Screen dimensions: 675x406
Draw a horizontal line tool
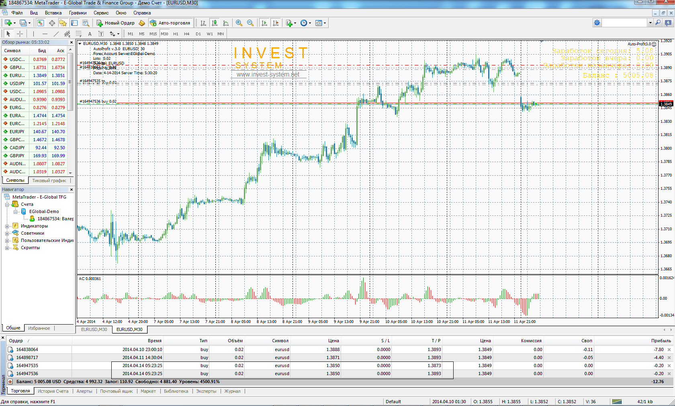coord(45,34)
